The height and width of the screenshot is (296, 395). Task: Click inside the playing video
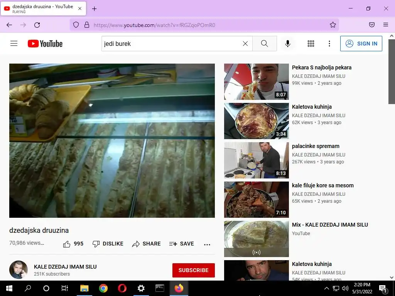click(x=112, y=140)
